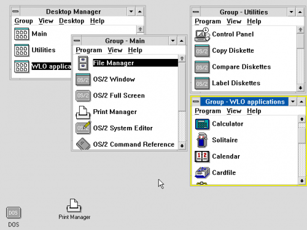Viewport: 307px width, 230px height.
Task: Click the minimized DOS icon on the desktop
Action: coord(14,213)
